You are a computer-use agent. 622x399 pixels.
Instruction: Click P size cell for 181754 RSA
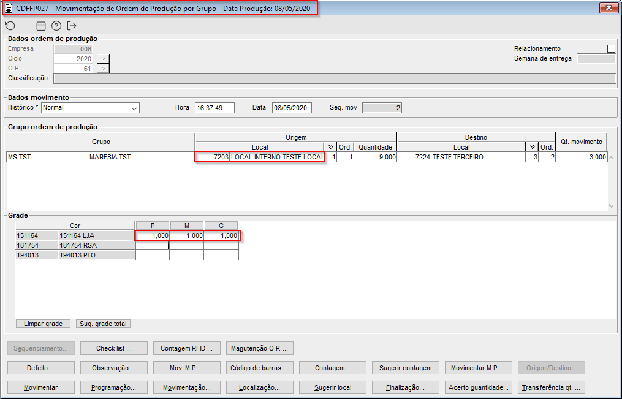153,246
